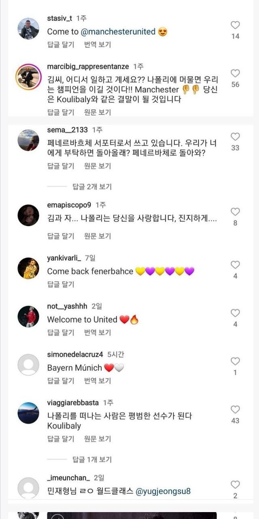This screenshot has width=259, height=519.
Task: Expand 답글 1개 보기 under viaggiarebbasta
Action: (92, 459)
